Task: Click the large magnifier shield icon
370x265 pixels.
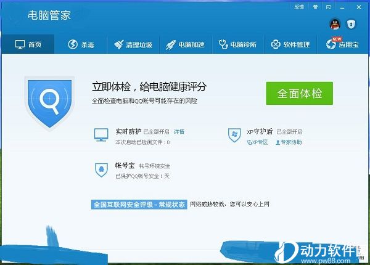Action: pyautogui.click(x=49, y=104)
